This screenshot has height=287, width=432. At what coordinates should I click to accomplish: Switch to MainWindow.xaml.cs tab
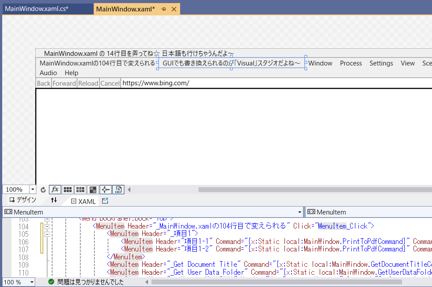click(x=37, y=9)
